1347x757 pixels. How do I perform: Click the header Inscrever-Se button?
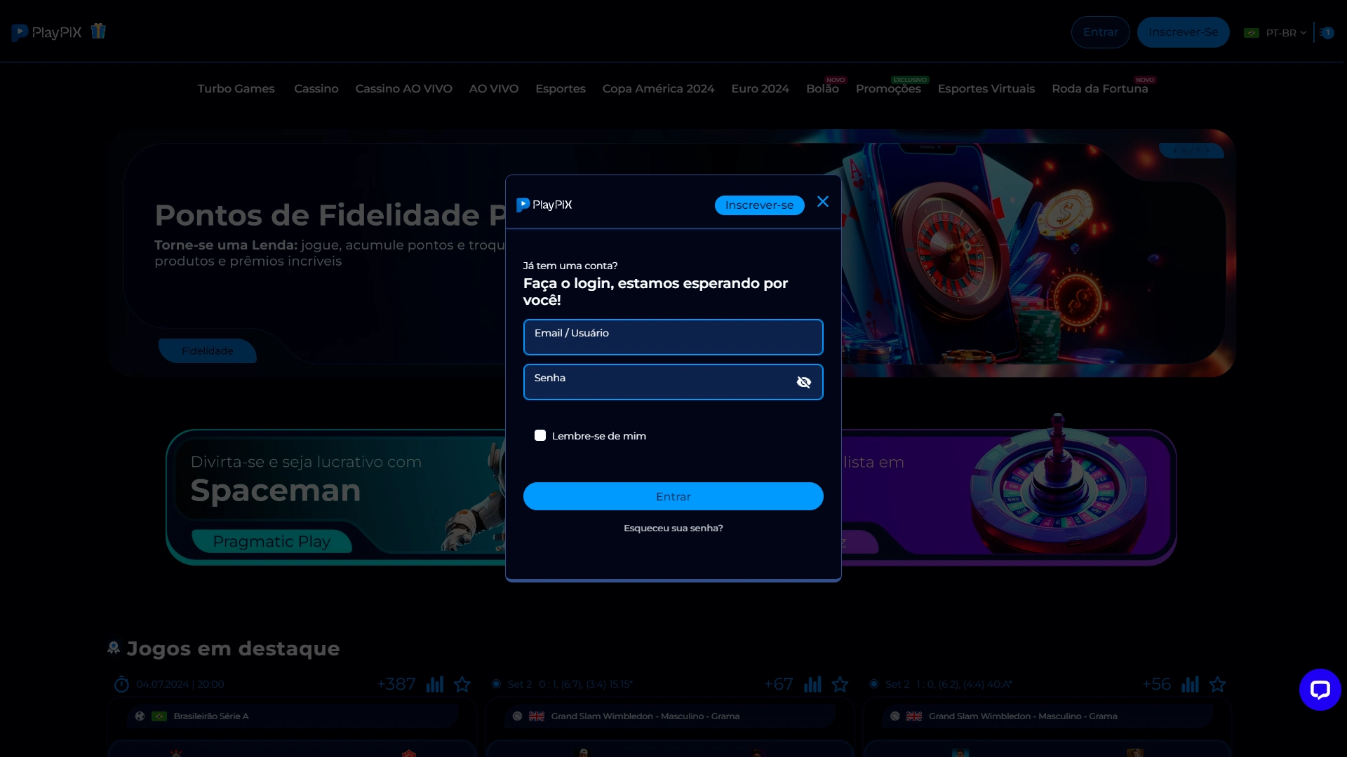pos(1183,32)
